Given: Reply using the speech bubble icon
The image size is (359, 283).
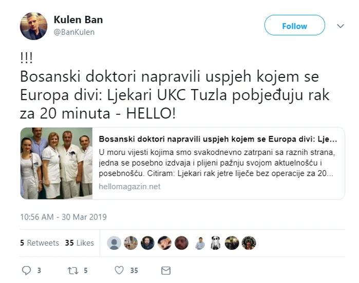Looking at the screenshot, I should coord(26,270).
